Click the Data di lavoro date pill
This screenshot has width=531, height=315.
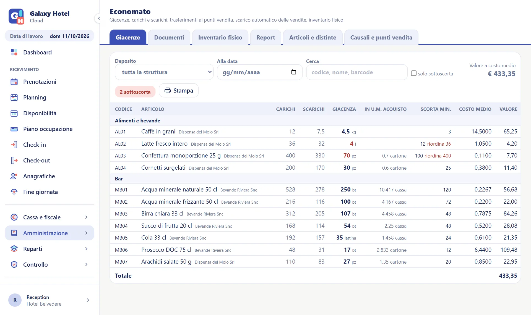(50, 36)
